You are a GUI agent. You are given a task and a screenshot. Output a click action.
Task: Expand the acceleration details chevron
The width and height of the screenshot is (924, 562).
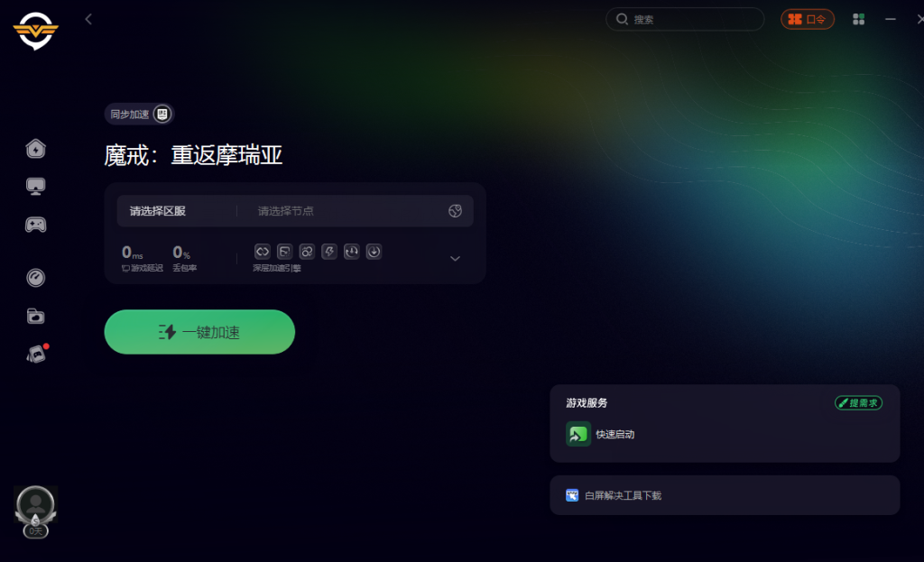[455, 259]
